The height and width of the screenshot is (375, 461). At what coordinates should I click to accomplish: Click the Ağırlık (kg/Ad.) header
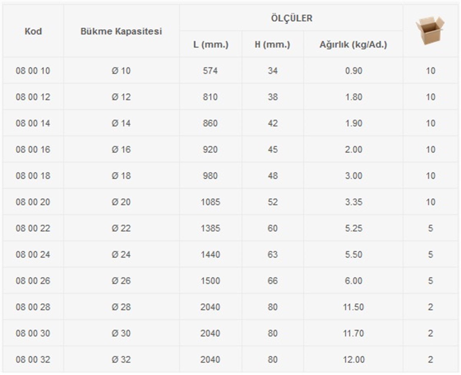click(353, 45)
